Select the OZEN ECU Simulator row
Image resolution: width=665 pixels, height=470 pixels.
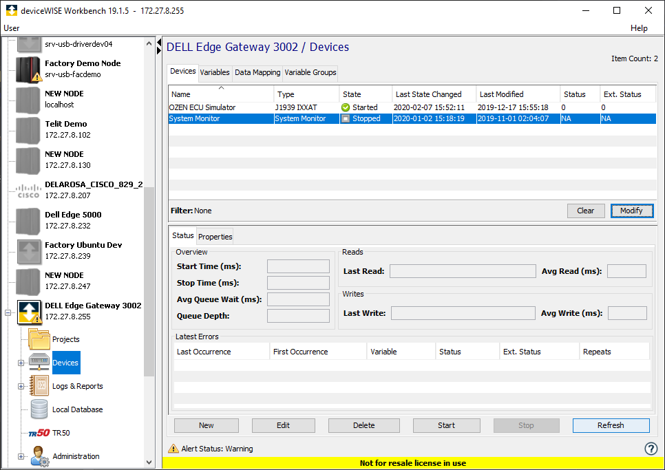pyautogui.click(x=412, y=107)
